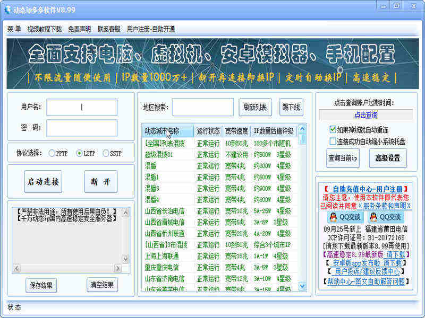The image size is (425, 318).
Task: Open 高级设置 button
Action: click(x=388, y=158)
